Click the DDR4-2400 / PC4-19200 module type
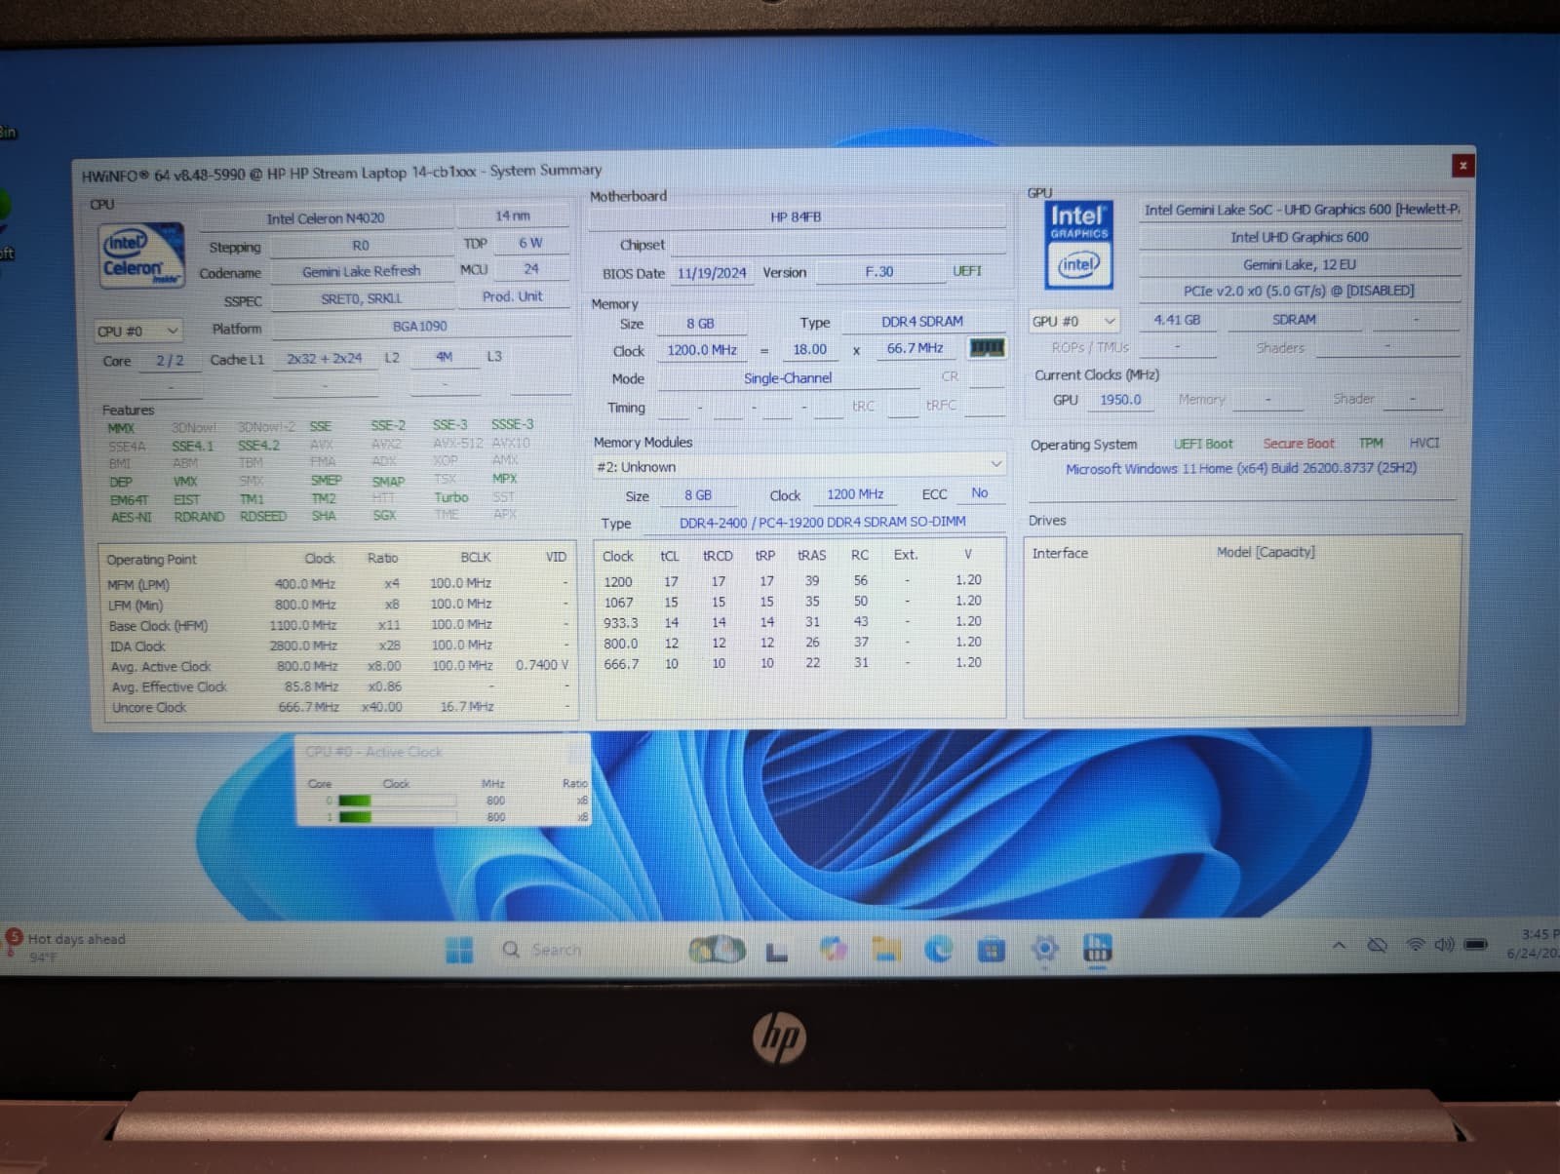This screenshot has width=1560, height=1174. tap(823, 523)
